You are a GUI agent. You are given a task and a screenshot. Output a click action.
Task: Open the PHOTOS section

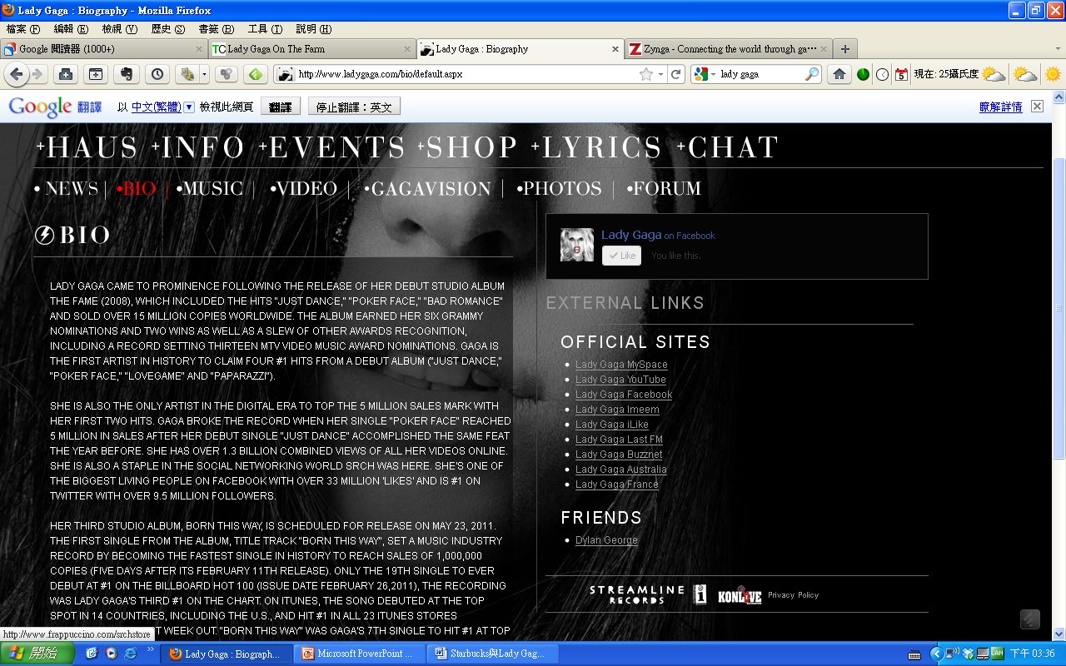[559, 189]
